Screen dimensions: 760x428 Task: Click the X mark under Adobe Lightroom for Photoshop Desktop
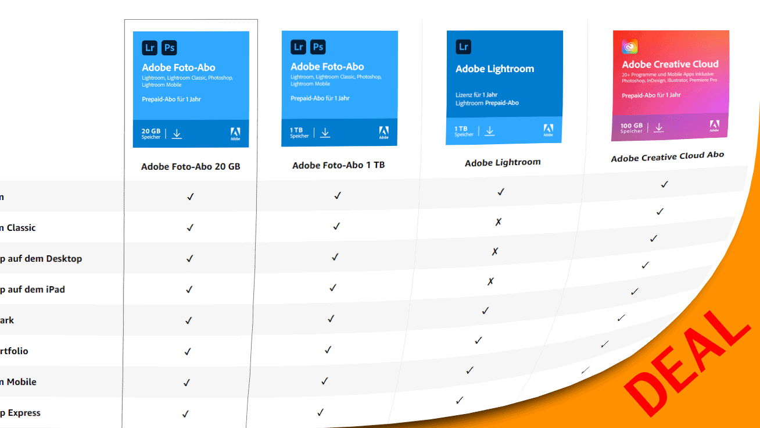pos(495,251)
